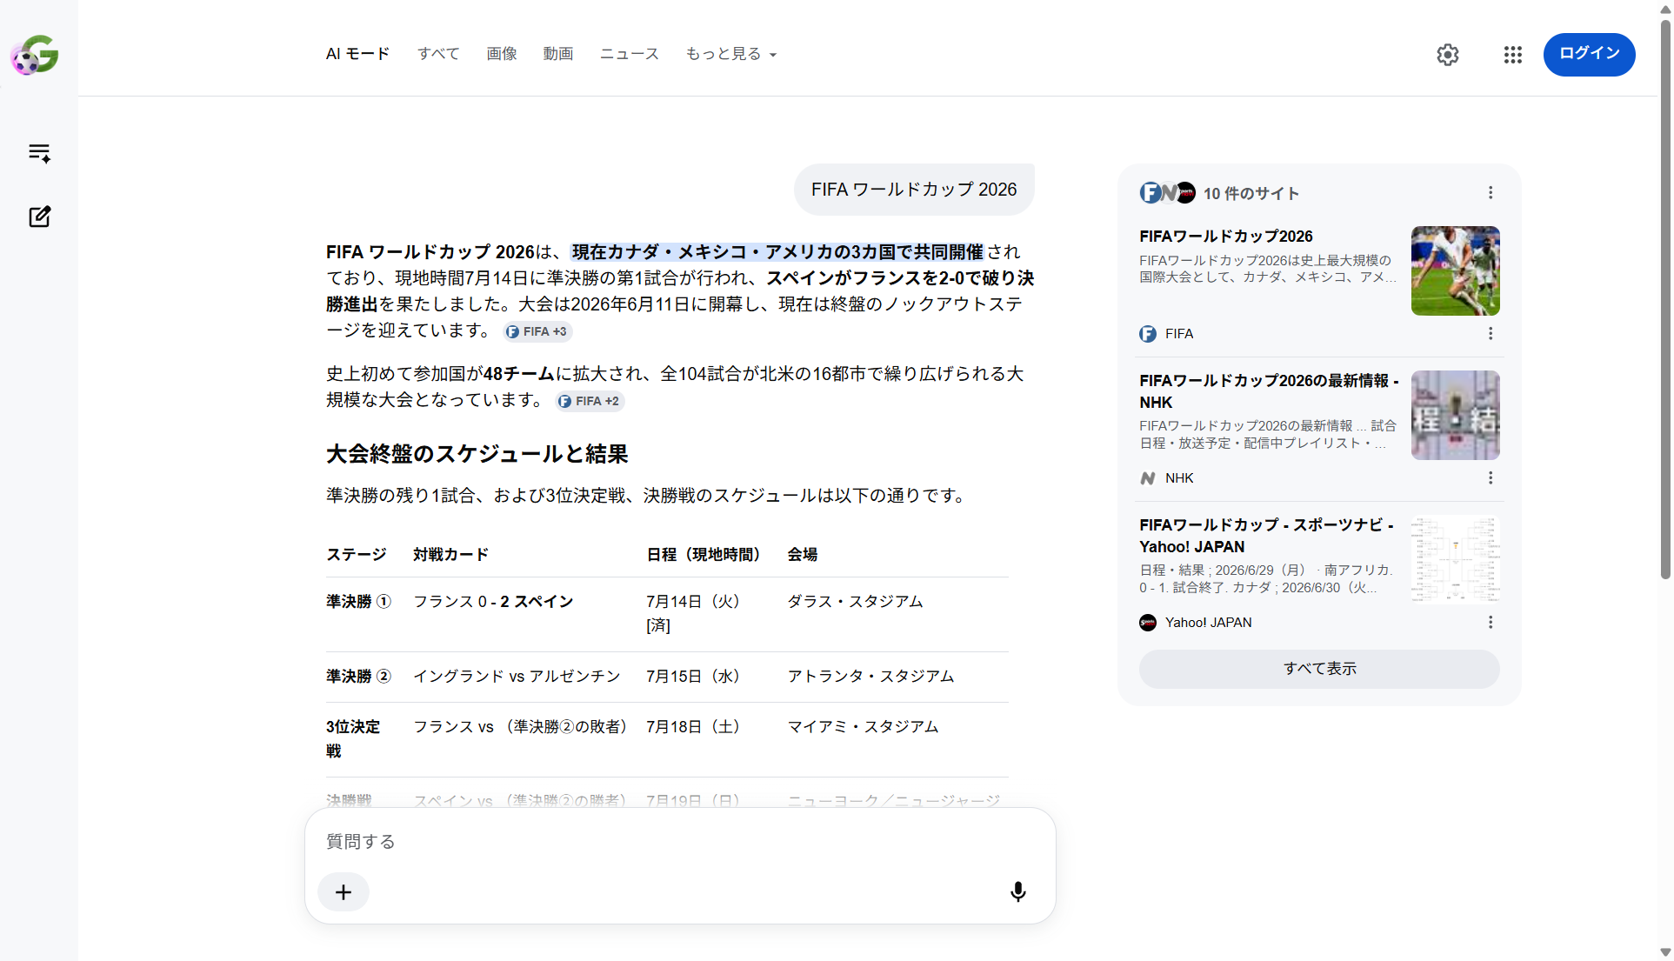Click the ログイン button

click(x=1589, y=54)
